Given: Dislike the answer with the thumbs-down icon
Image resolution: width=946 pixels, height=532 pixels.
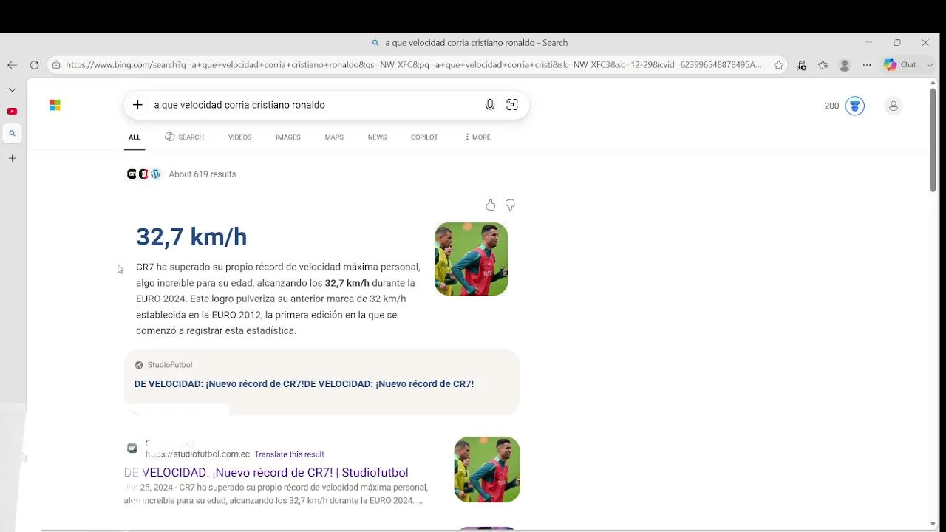Looking at the screenshot, I should [510, 205].
